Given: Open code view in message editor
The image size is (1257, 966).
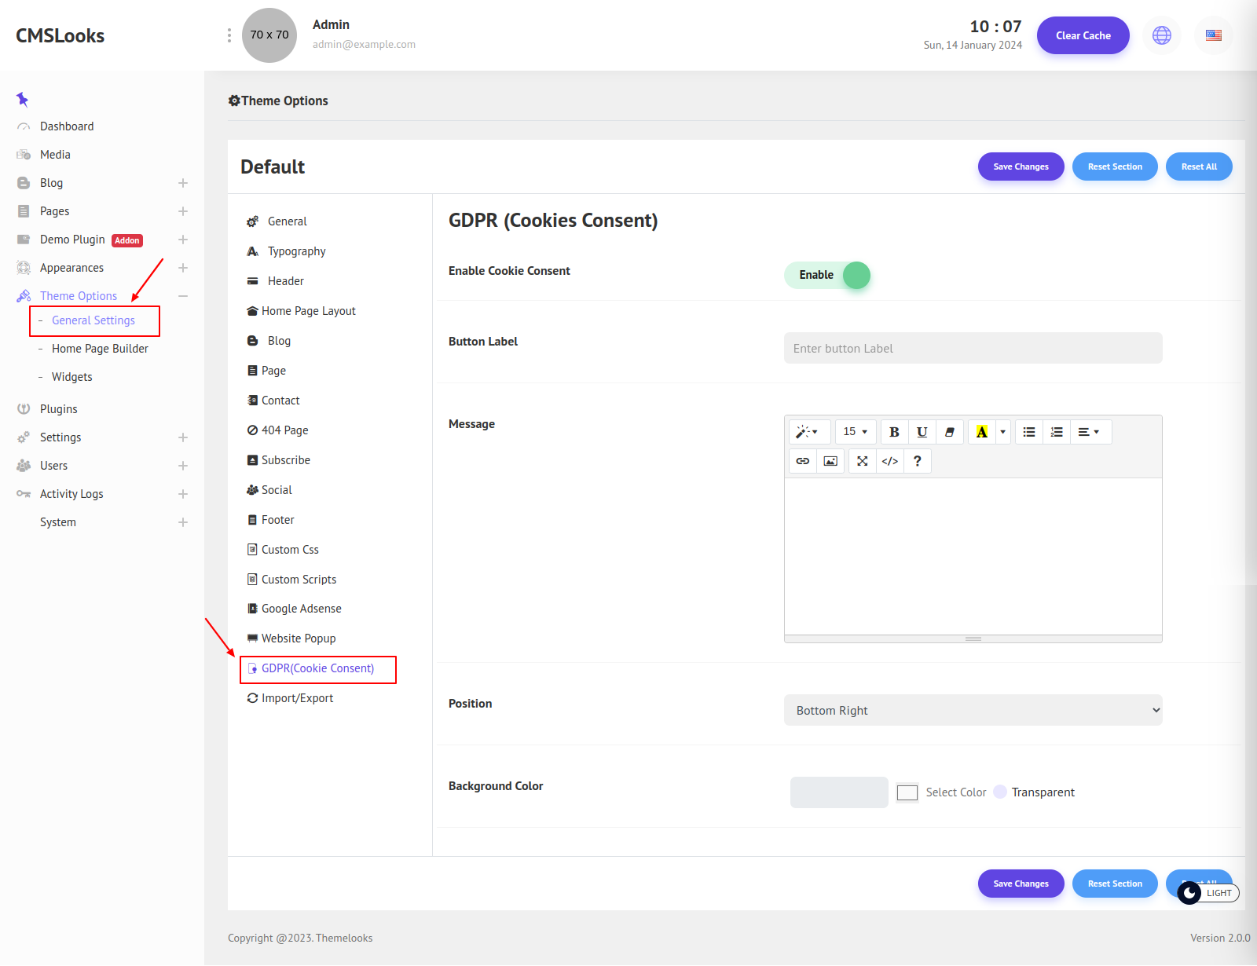Looking at the screenshot, I should tap(889, 461).
